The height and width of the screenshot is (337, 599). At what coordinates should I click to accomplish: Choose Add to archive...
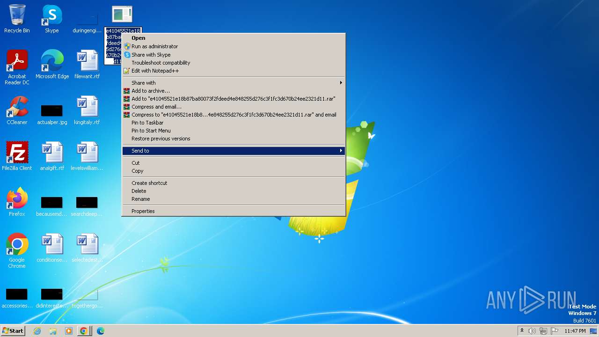click(234, 91)
